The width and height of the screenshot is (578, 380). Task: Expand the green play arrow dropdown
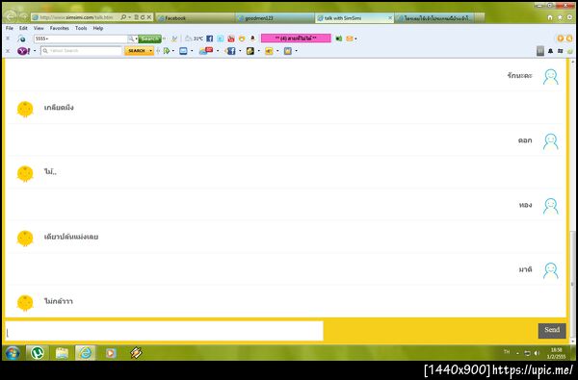point(172,51)
